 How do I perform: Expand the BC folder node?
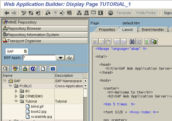(x=16, y=91)
